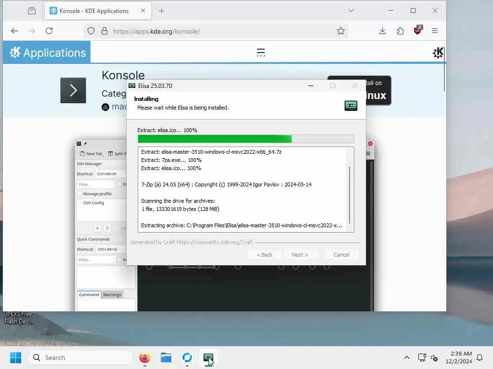Click the Elisa cassette icon in installer header
The image size is (493, 369).
pos(351,106)
